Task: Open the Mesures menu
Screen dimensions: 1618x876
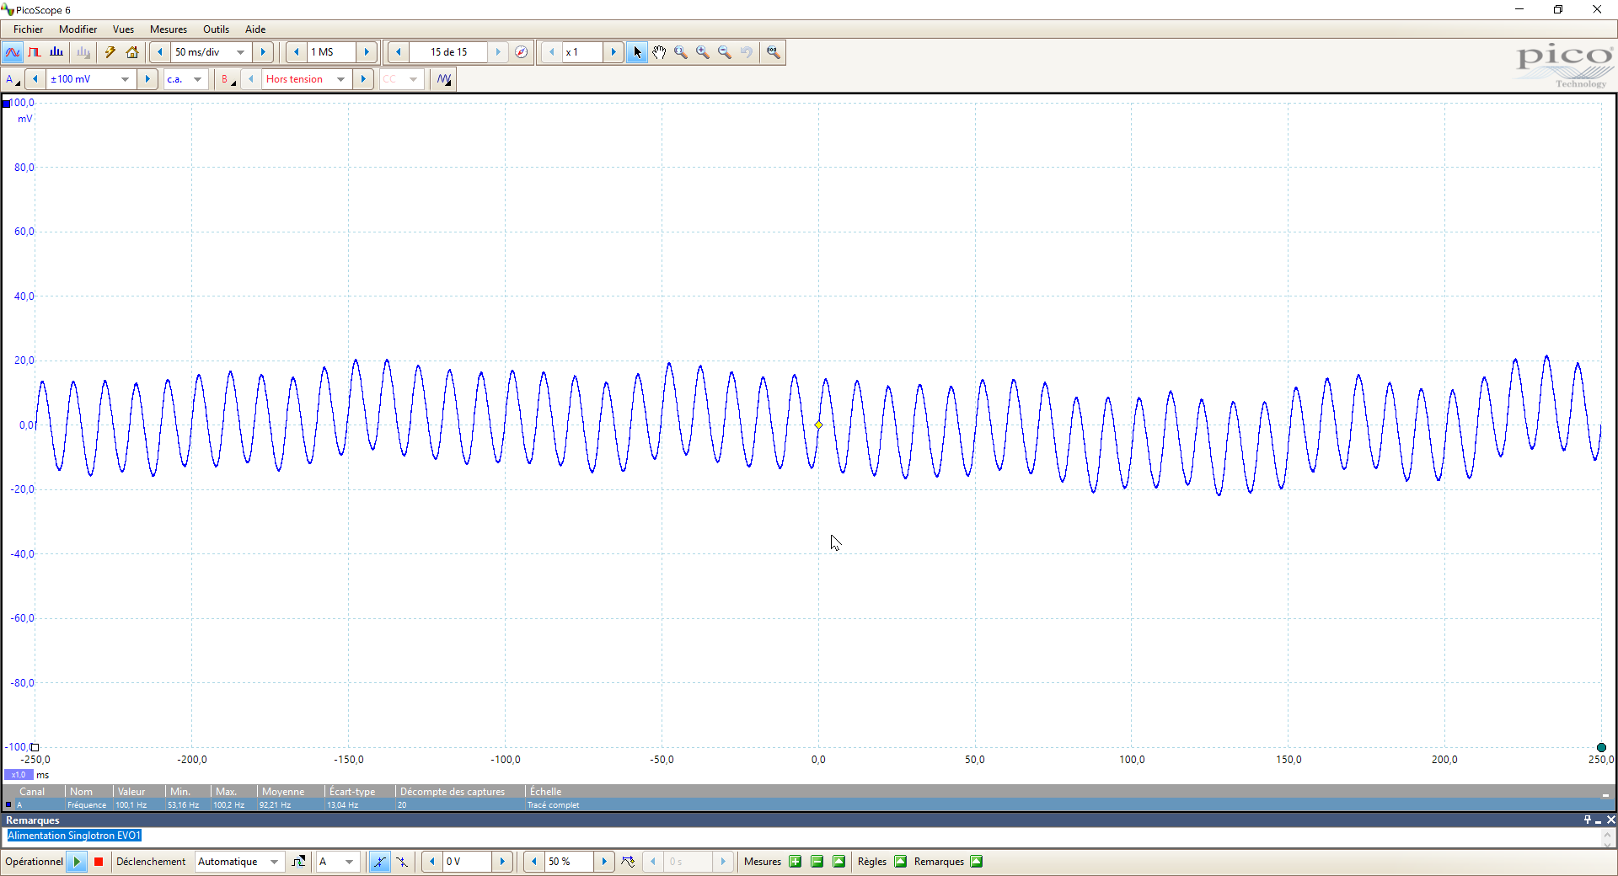Action: 169,29
